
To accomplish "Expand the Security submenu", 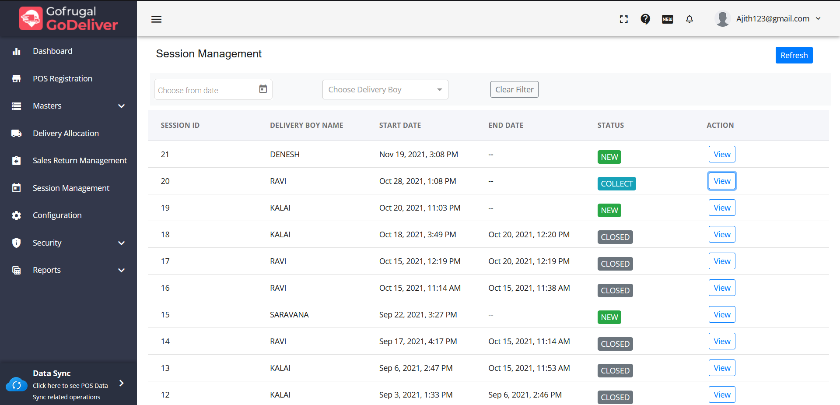I will point(121,243).
